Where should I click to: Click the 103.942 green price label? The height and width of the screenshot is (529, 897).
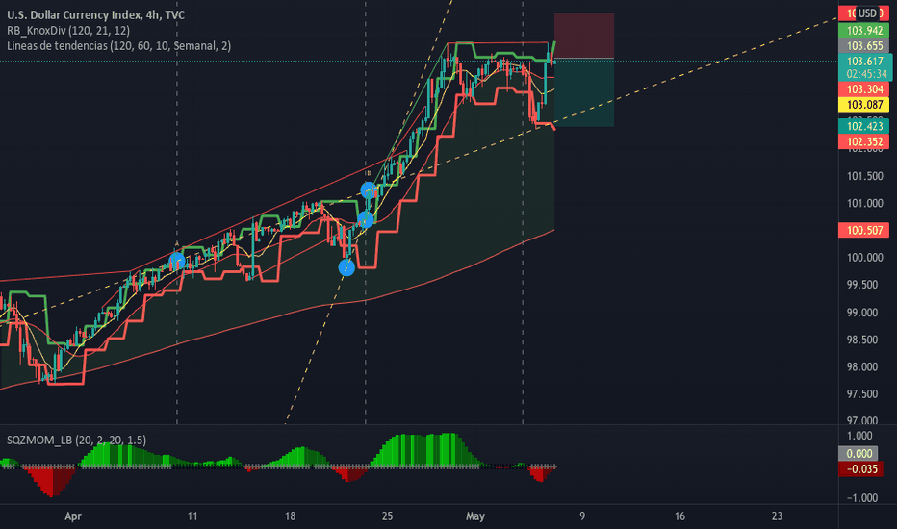pyautogui.click(x=864, y=31)
